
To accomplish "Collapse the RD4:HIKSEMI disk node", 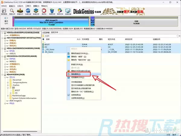I will tap(2, 74).
